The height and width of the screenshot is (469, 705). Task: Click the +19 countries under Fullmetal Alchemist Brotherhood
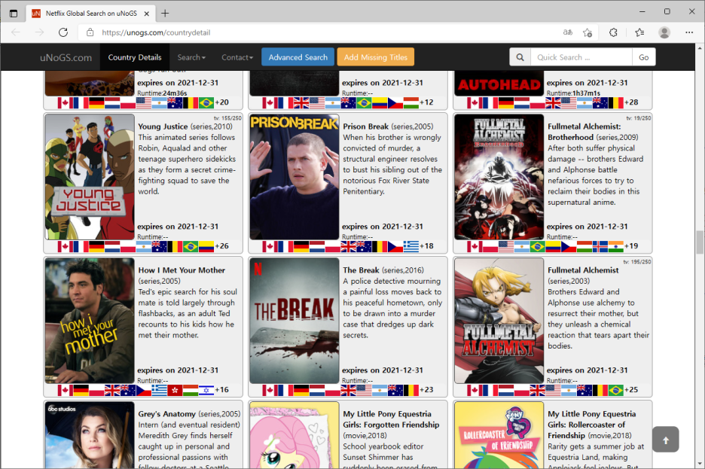[x=631, y=246]
